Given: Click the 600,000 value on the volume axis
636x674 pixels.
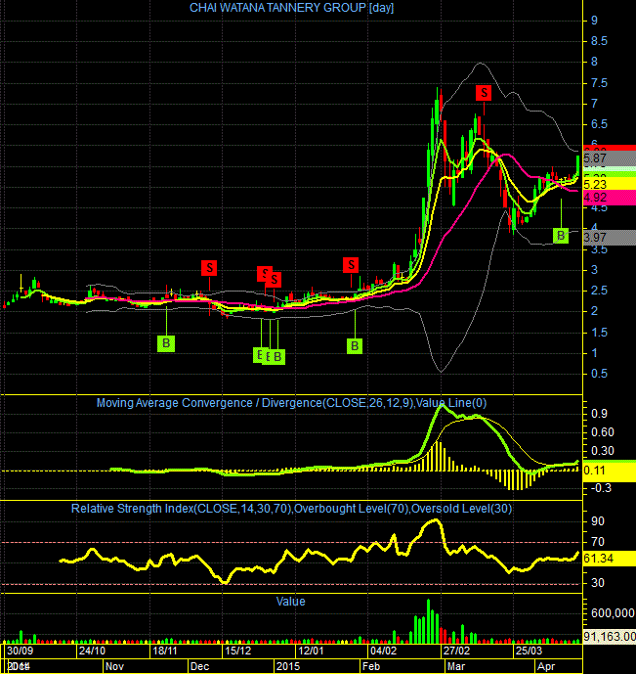Looking at the screenshot, I should tap(613, 613).
